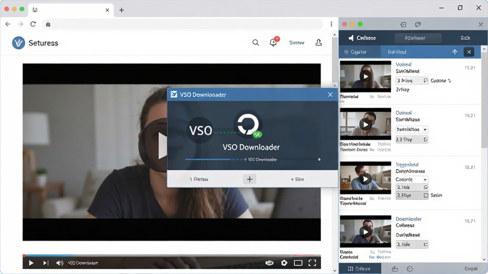488x274 pixels.
Task: Click the X button in blue sub-tab bar
Action: pyautogui.click(x=469, y=52)
